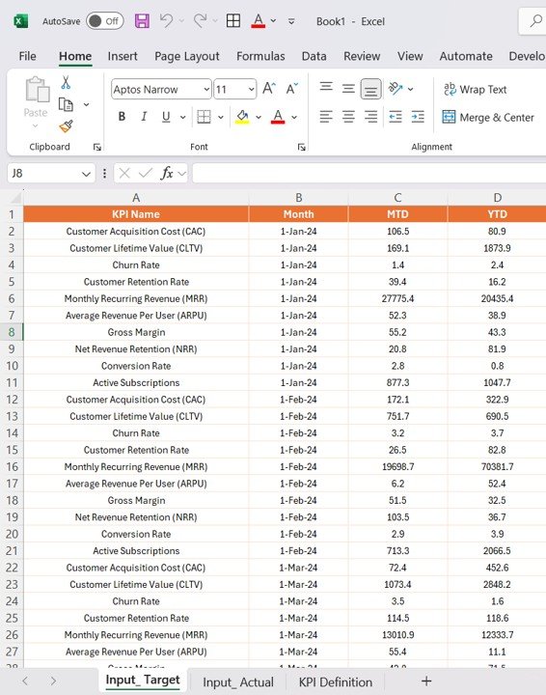Open KPI Definition sheet tab

(336, 682)
